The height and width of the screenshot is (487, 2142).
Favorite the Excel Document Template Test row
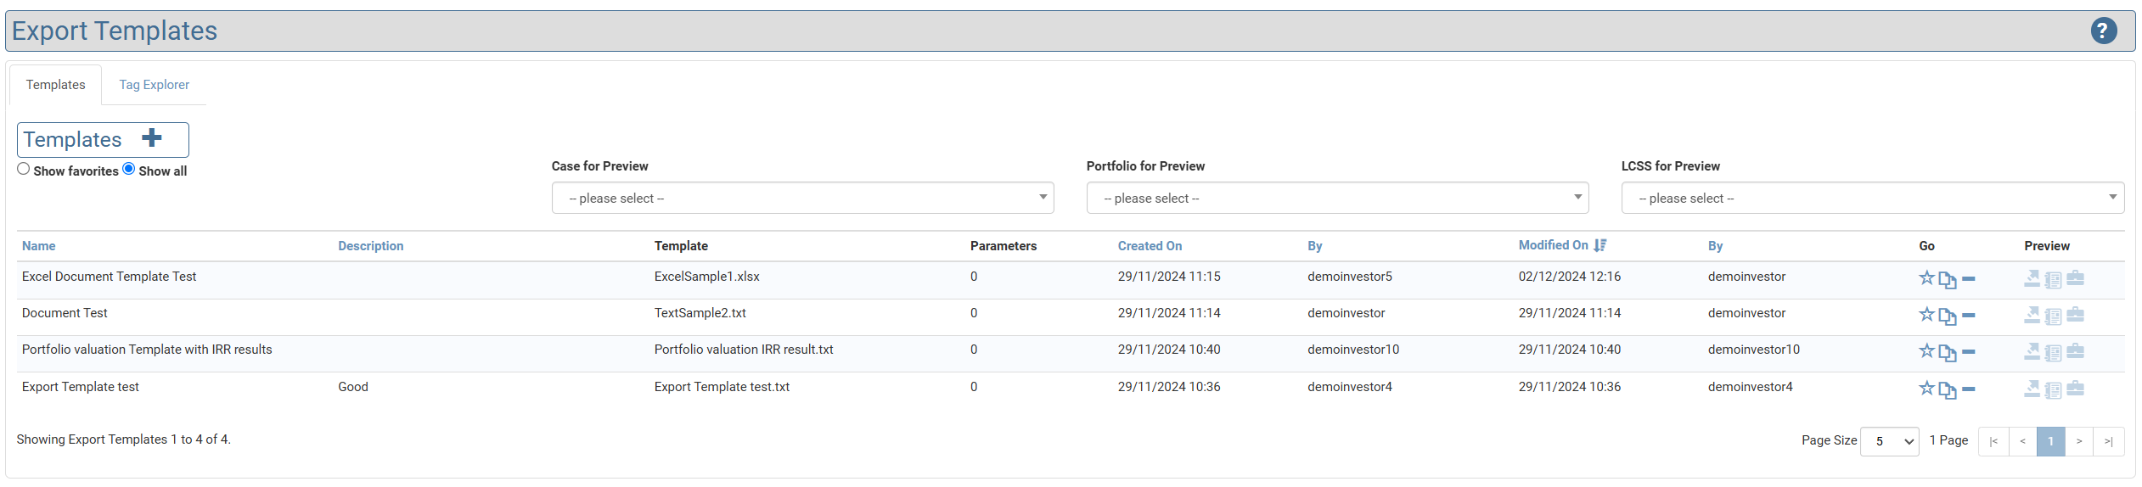(x=1926, y=278)
